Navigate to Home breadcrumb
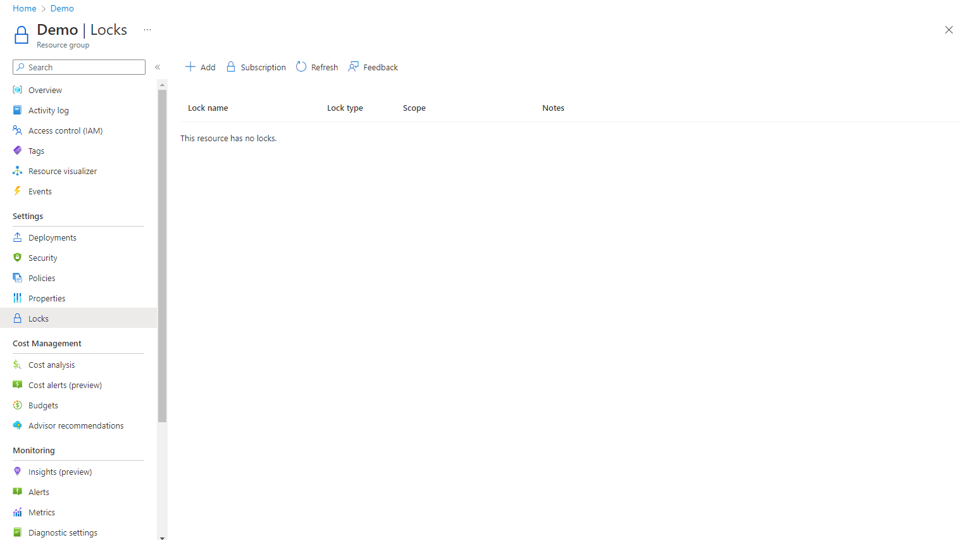The width and height of the screenshot is (968, 540). click(25, 8)
